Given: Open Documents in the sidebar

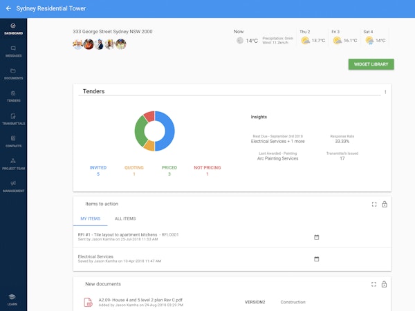Looking at the screenshot, I should click(x=13, y=73).
